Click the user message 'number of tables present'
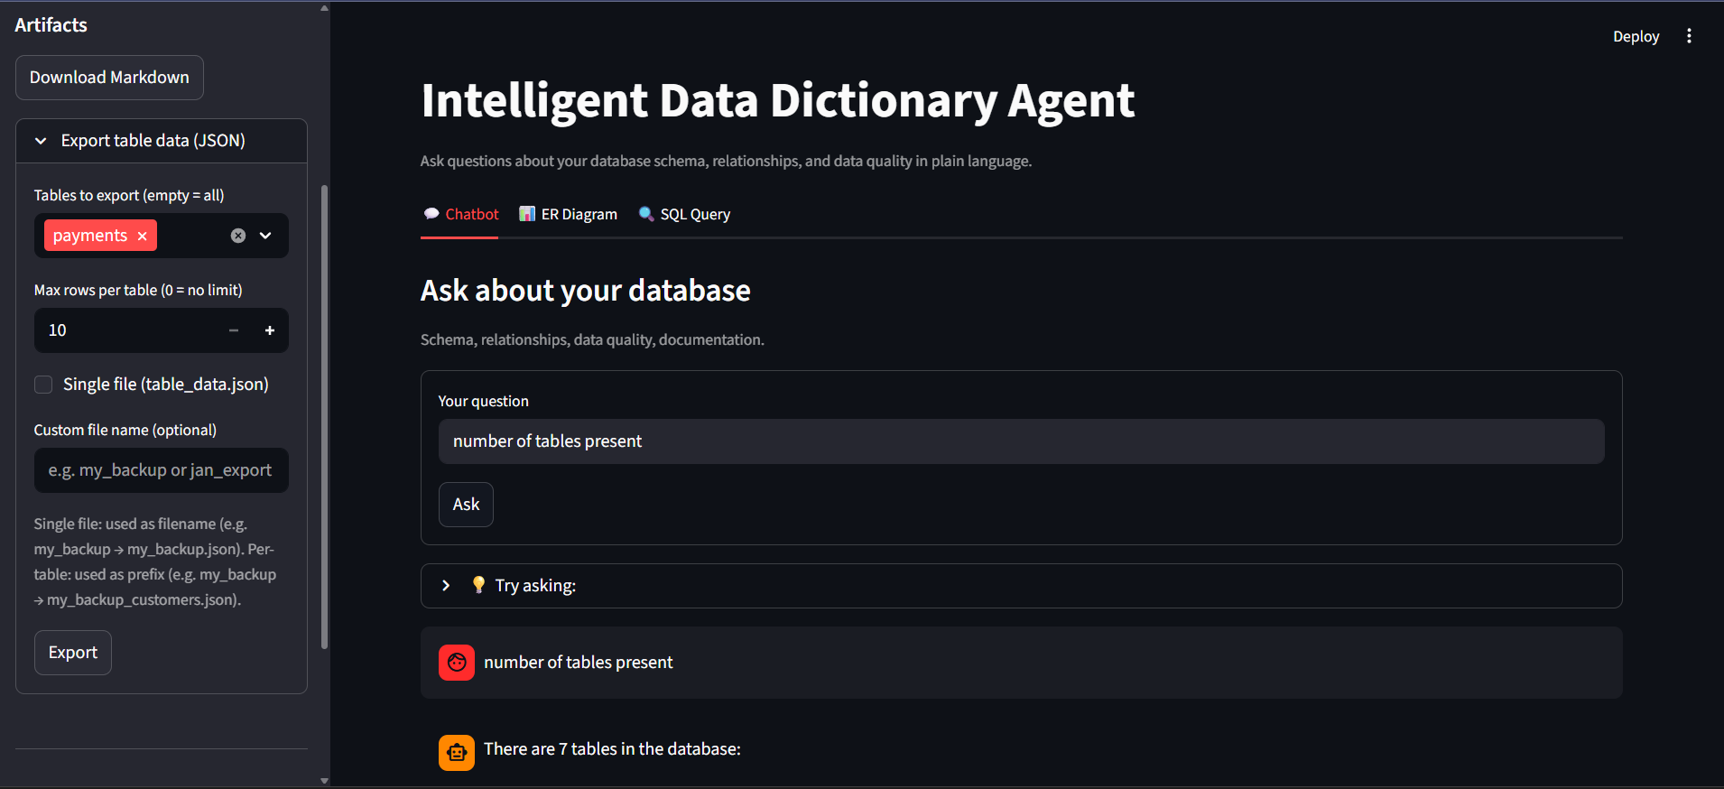 click(579, 663)
